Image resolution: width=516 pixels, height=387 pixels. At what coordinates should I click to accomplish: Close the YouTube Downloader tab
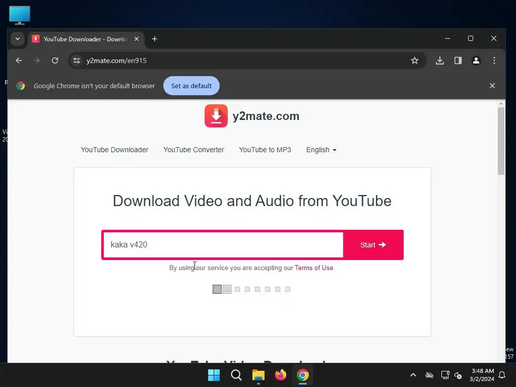click(x=137, y=39)
